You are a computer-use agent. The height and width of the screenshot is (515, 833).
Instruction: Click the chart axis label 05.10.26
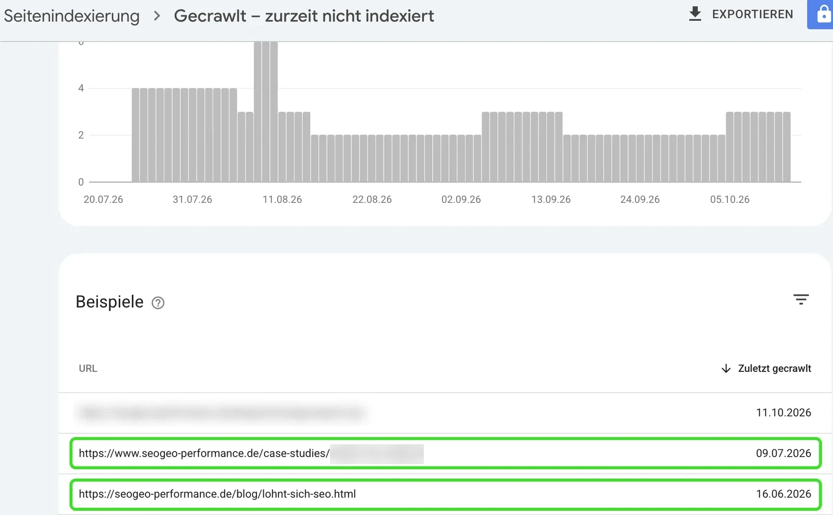coord(730,199)
